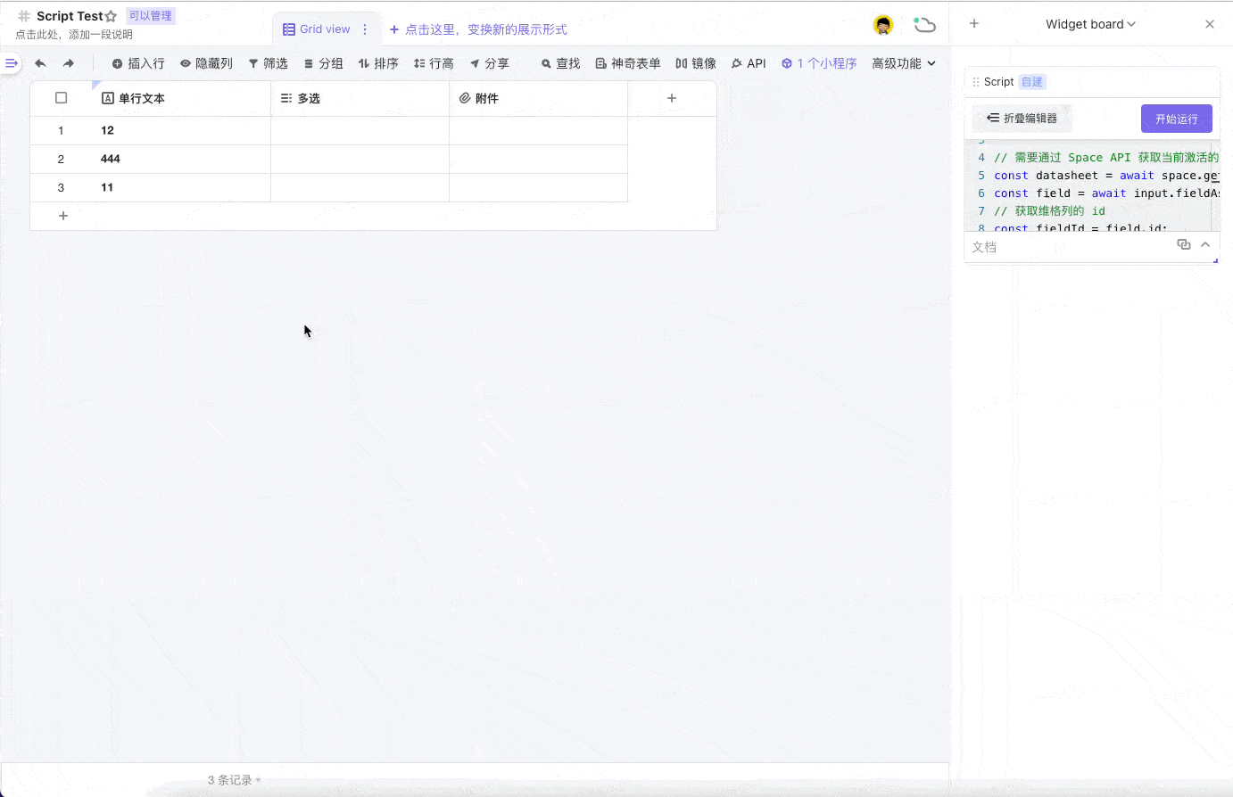This screenshot has height=797, width=1233.
Task: Switch to the Grid view tab
Action: [317, 29]
